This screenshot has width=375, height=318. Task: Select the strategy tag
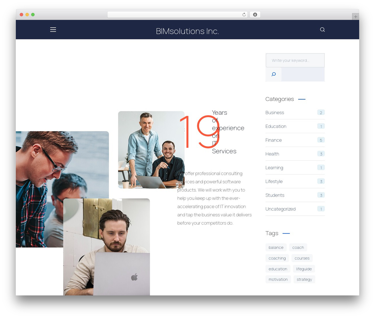point(304,279)
